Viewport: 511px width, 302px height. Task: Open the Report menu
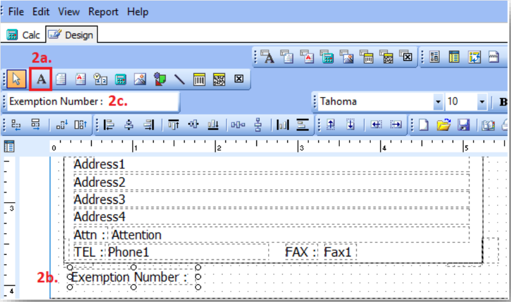[x=103, y=12]
